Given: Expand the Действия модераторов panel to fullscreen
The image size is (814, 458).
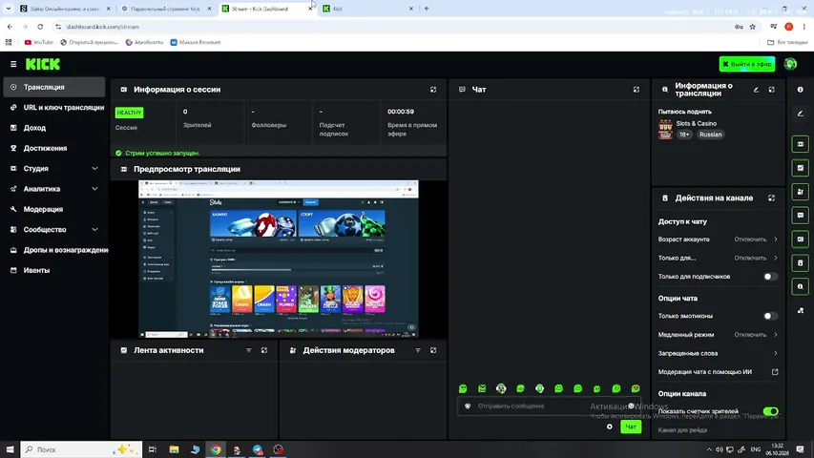Looking at the screenshot, I should click(433, 350).
